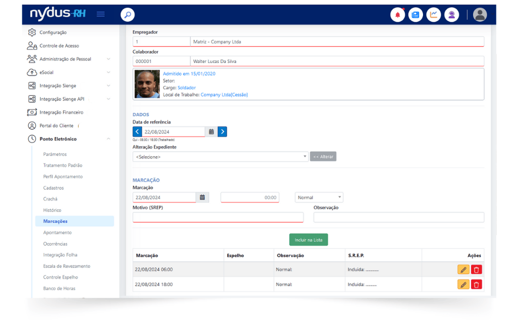Click Matriz - Company Ltda employer field

click(x=337, y=42)
